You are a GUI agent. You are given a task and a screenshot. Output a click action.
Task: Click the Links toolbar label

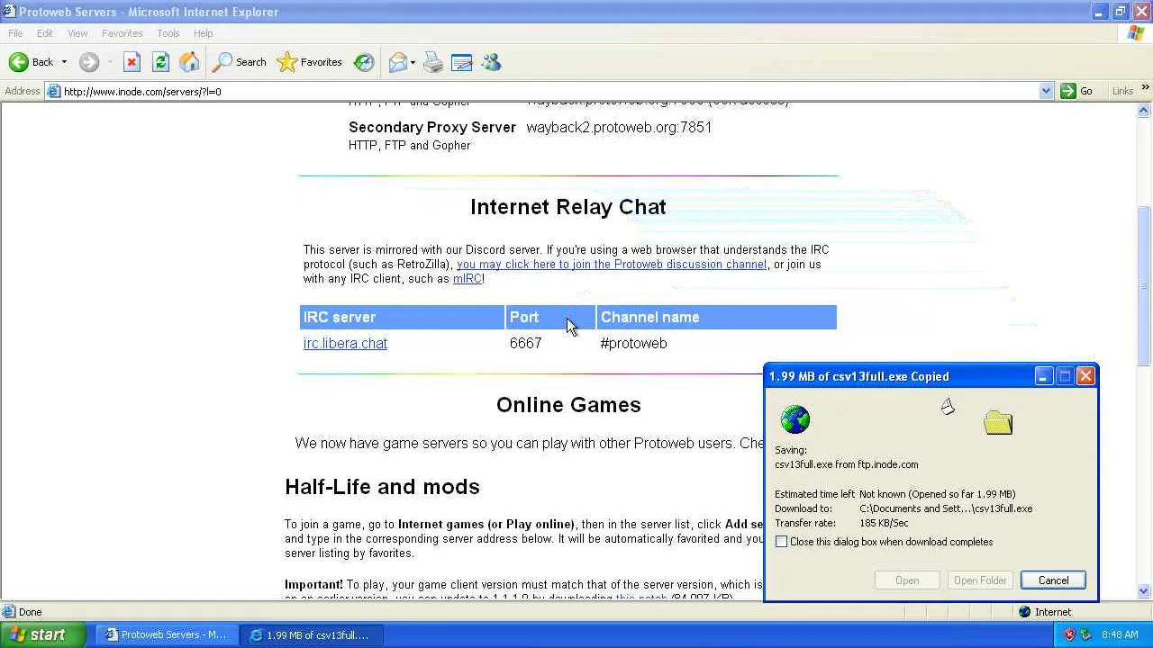click(1122, 91)
